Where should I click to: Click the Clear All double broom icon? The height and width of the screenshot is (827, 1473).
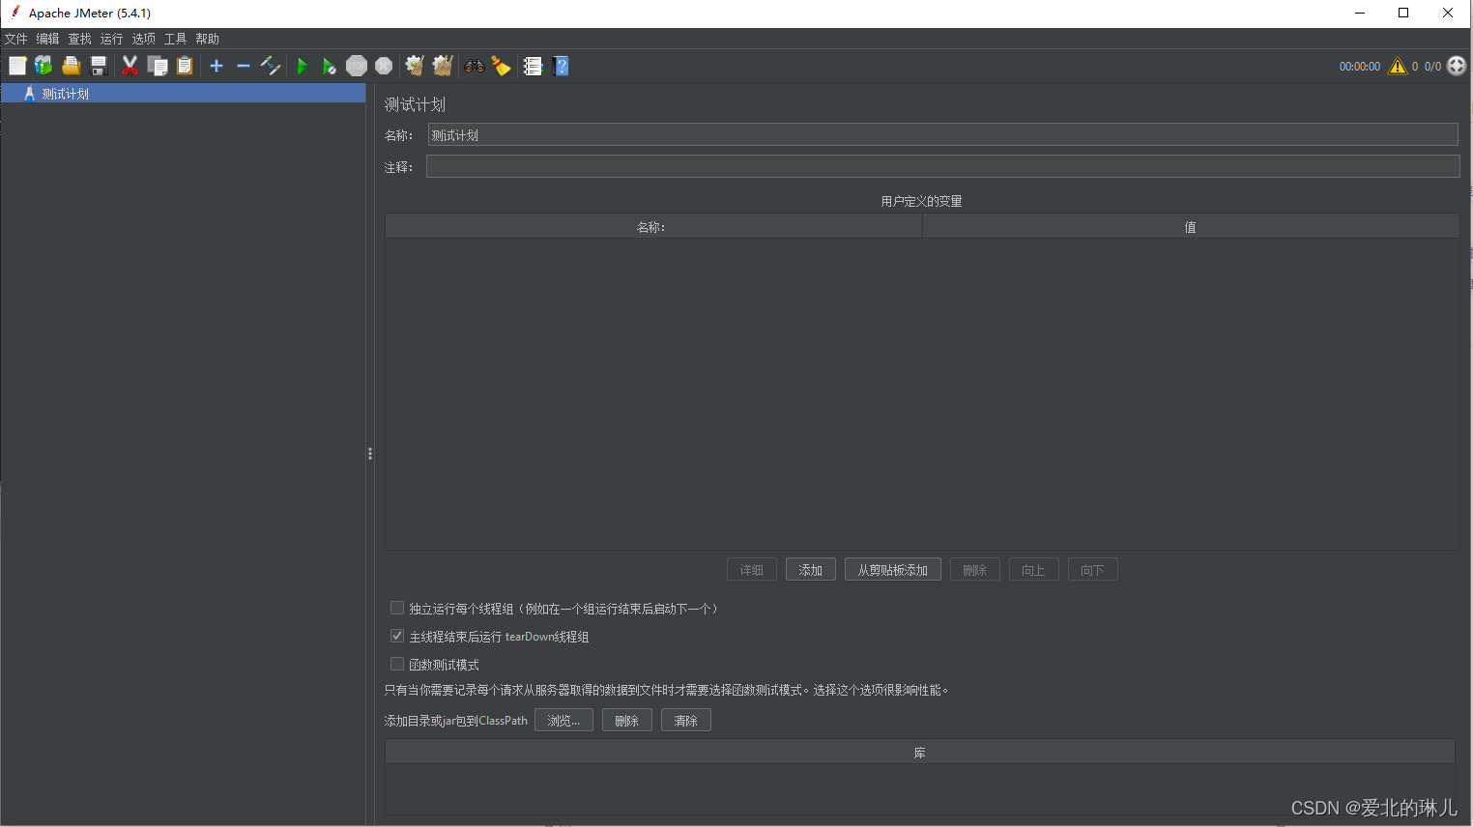tap(443, 66)
